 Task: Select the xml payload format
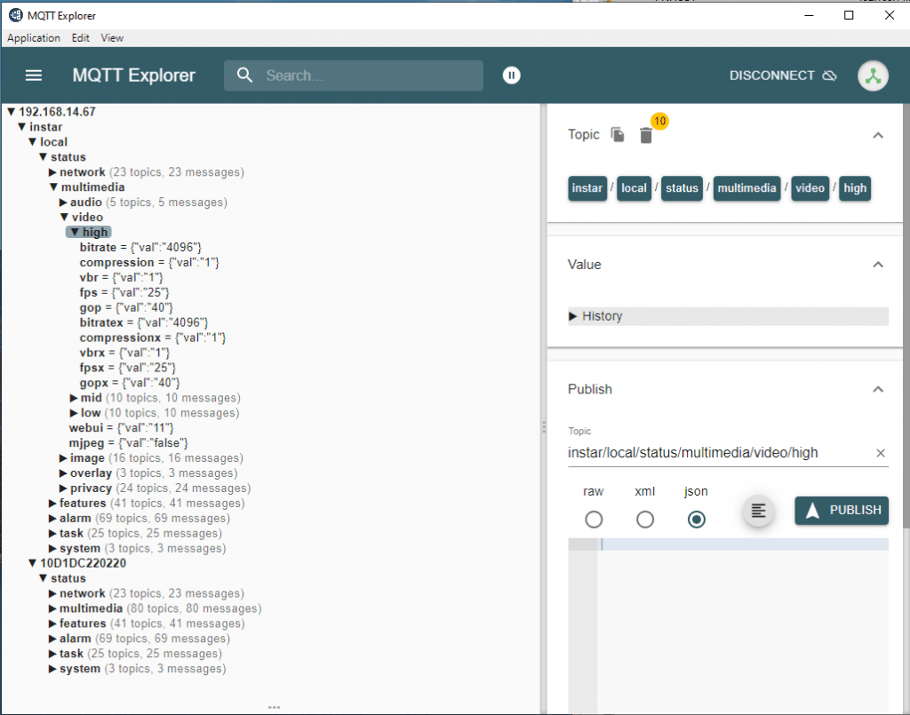coord(645,520)
